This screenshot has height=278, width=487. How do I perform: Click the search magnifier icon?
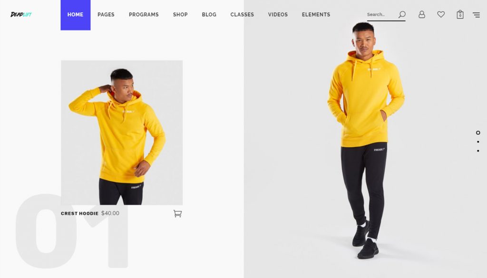[x=402, y=14]
